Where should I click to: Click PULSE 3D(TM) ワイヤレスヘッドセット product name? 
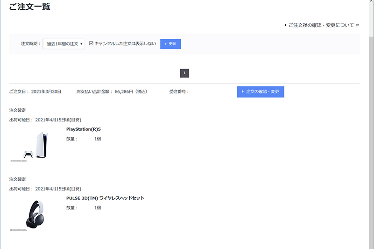tap(105, 198)
